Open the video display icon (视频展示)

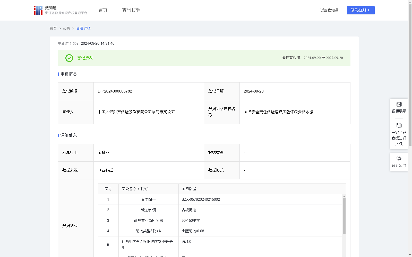(399, 104)
